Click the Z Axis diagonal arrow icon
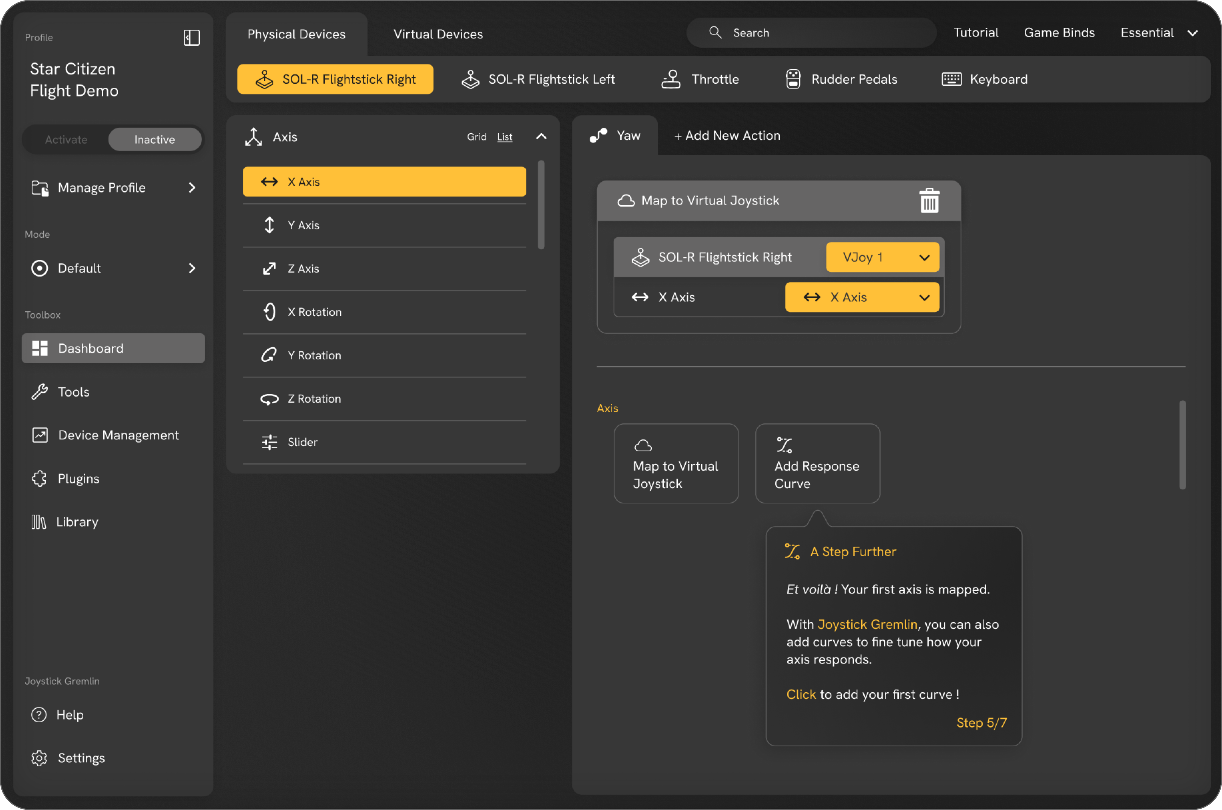1222x810 pixels. coord(270,269)
